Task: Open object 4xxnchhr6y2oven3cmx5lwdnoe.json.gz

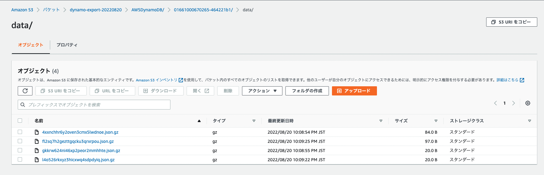Action: (x=80, y=132)
